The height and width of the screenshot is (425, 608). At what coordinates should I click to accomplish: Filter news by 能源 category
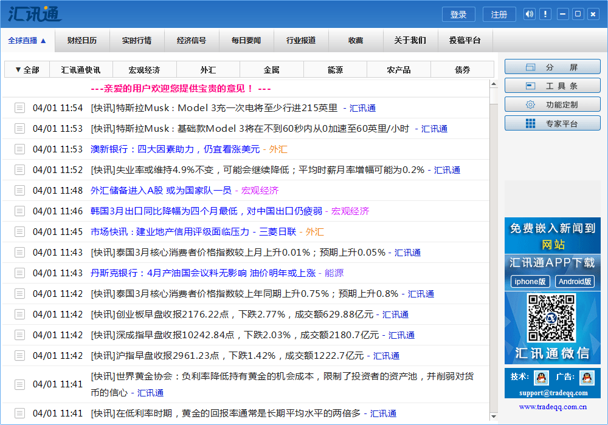click(x=336, y=70)
